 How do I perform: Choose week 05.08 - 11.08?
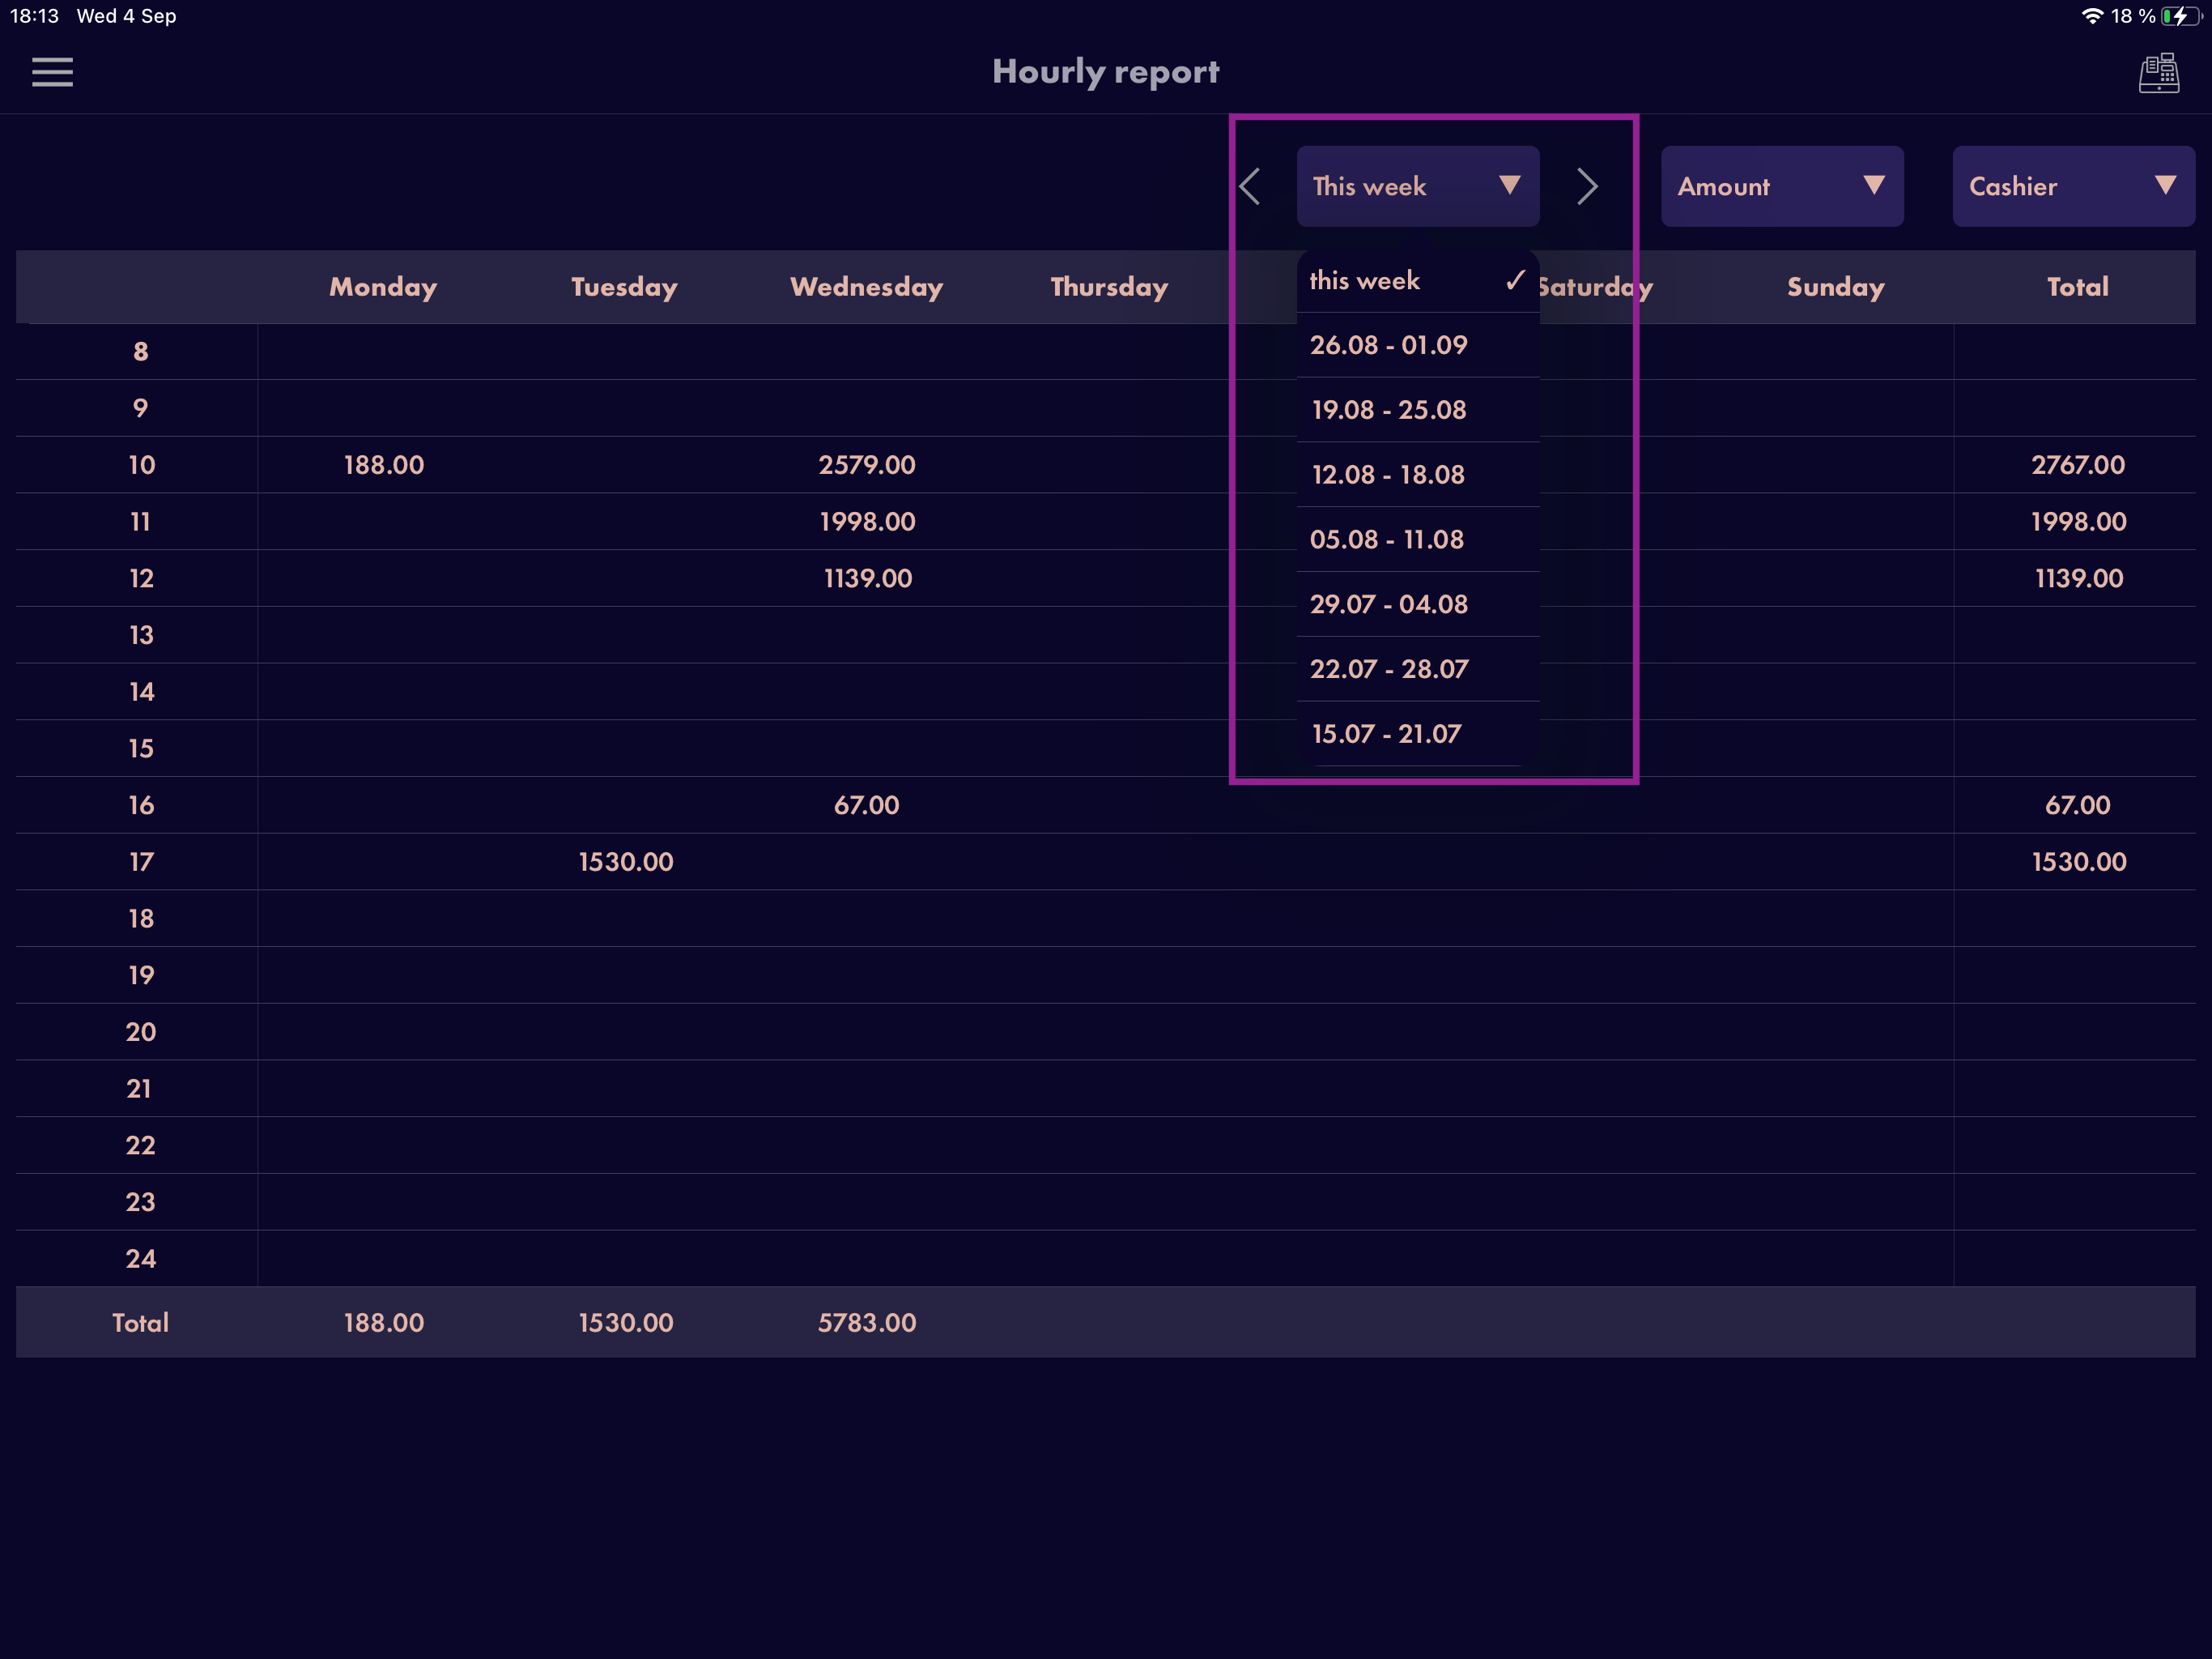pyautogui.click(x=1417, y=539)
